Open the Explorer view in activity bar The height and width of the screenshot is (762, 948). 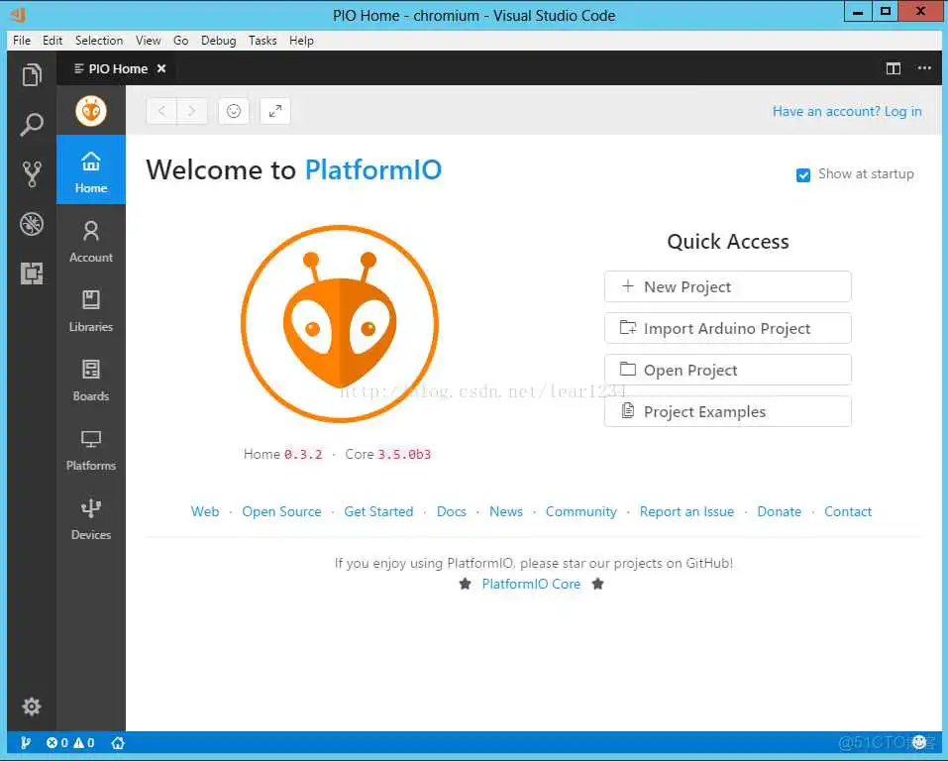[x=32, y=75]
